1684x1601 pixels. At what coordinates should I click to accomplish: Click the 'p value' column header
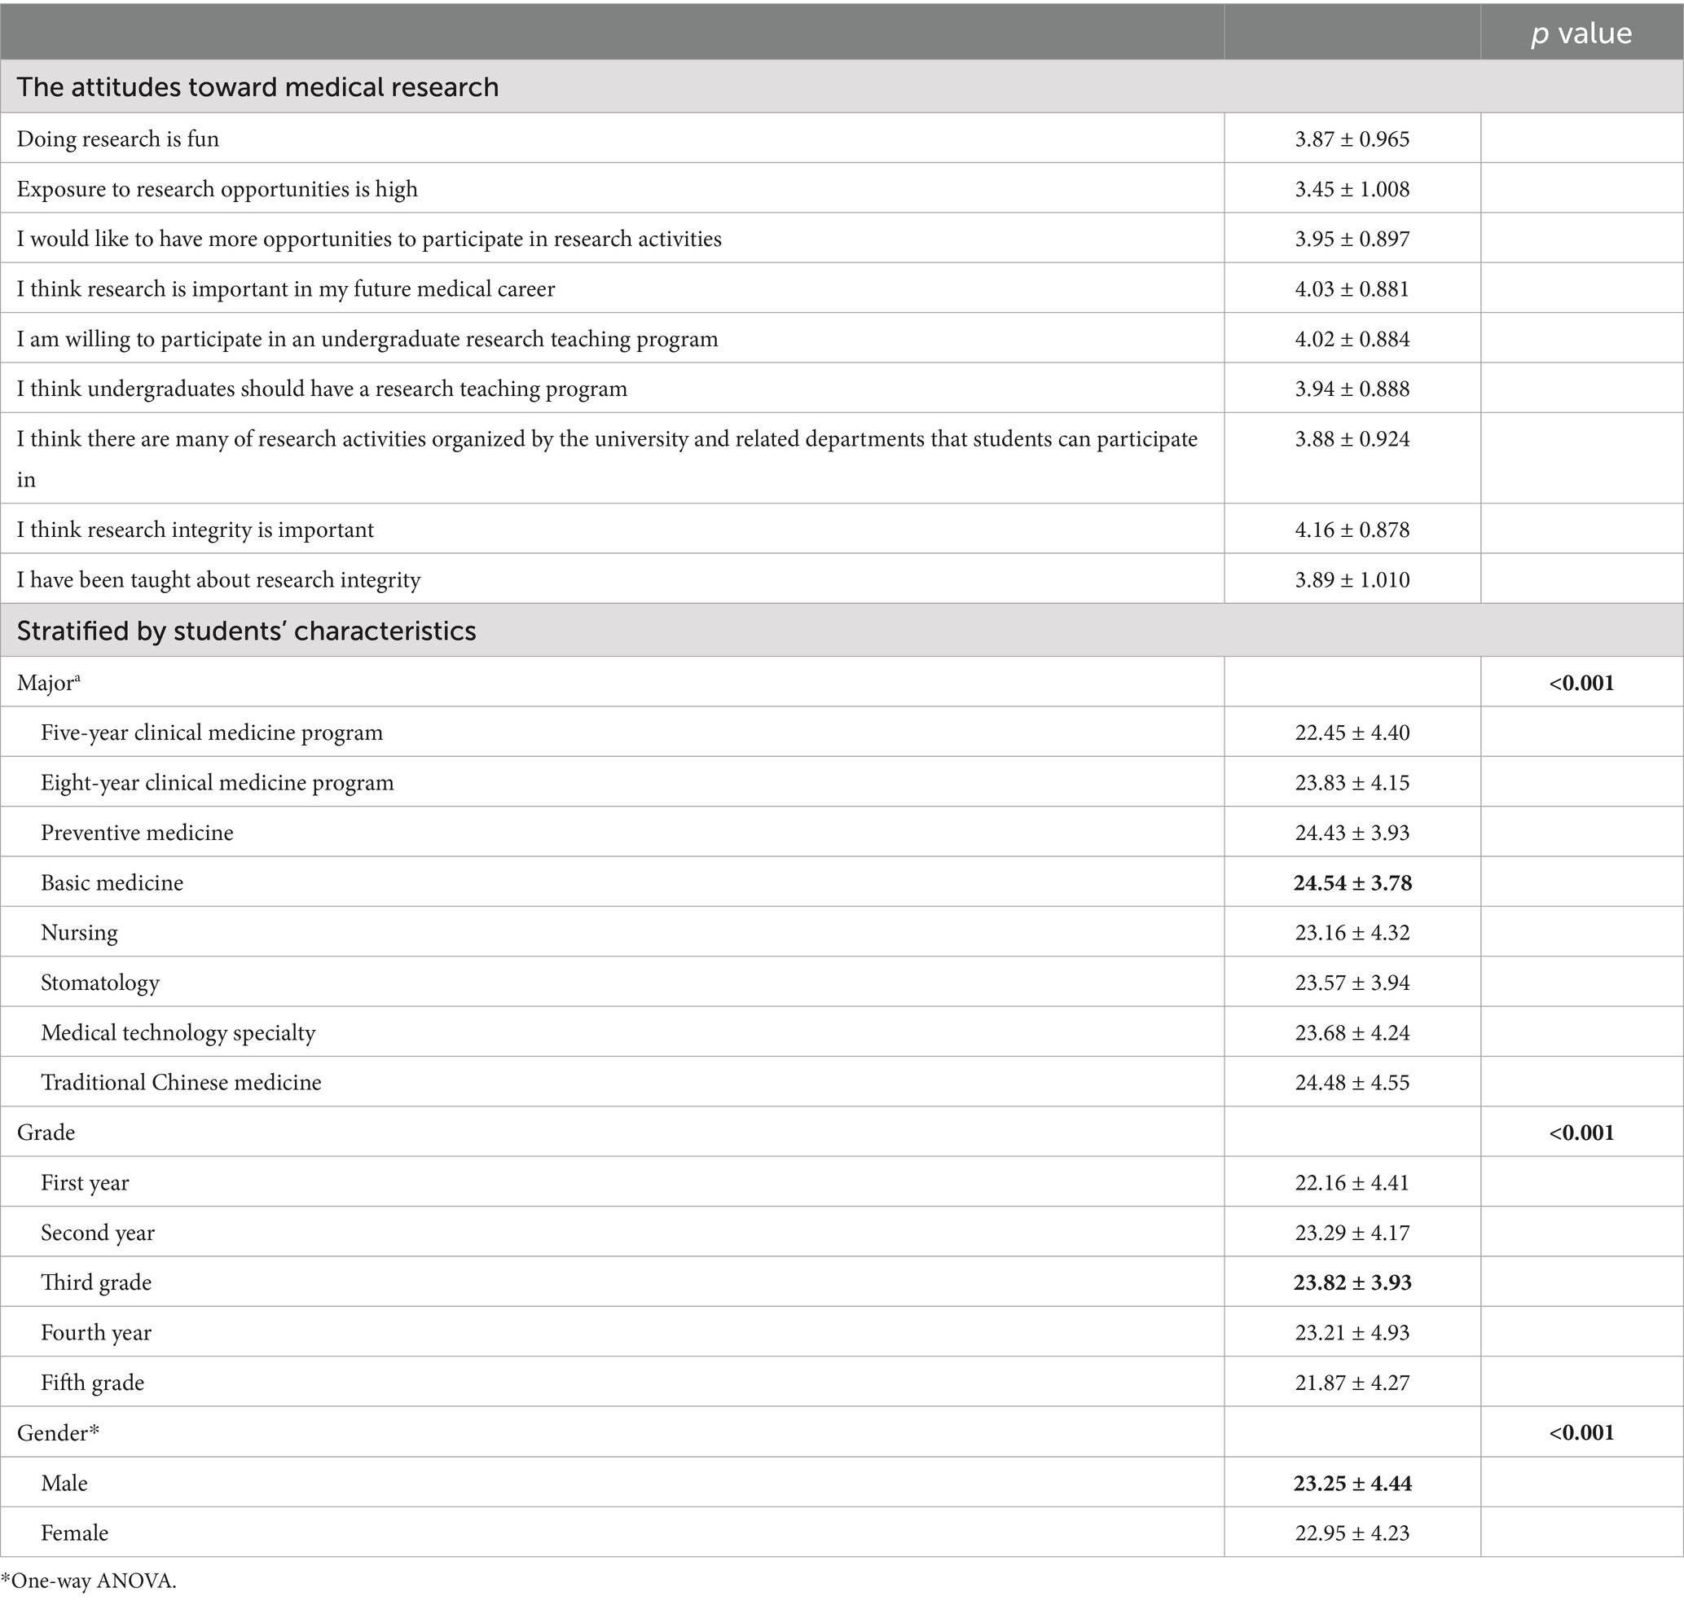(x=1581, y=33)
